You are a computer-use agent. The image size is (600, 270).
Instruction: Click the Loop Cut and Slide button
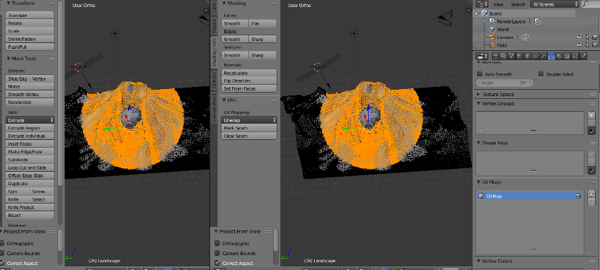30,168
